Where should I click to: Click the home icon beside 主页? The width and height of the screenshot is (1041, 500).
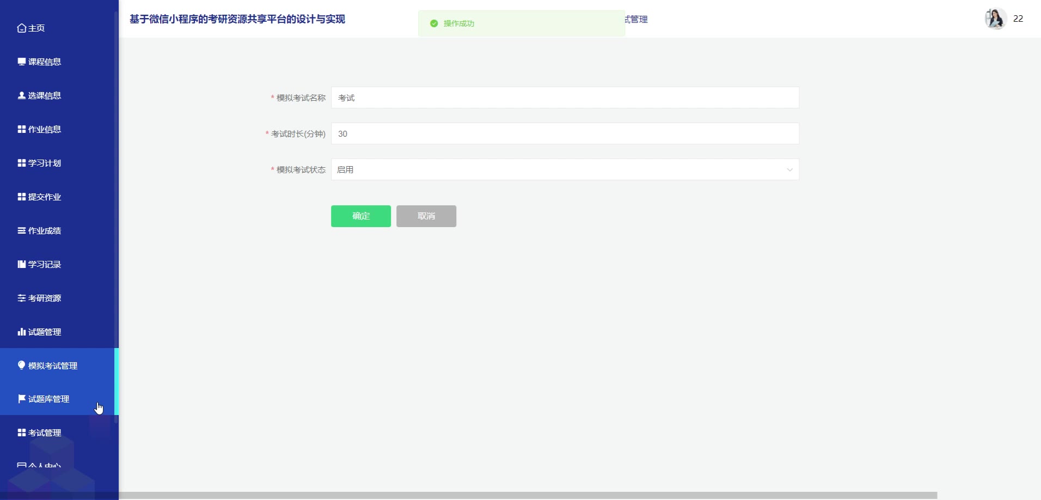(22, 28)
